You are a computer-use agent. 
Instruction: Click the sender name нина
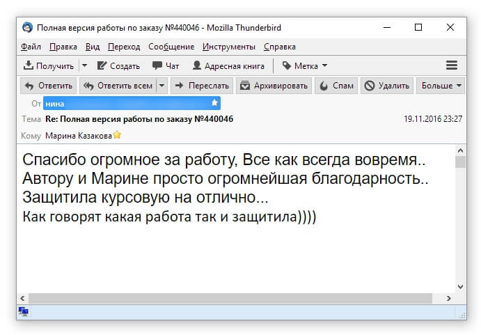pyautogui.click(x=54, y=104)
